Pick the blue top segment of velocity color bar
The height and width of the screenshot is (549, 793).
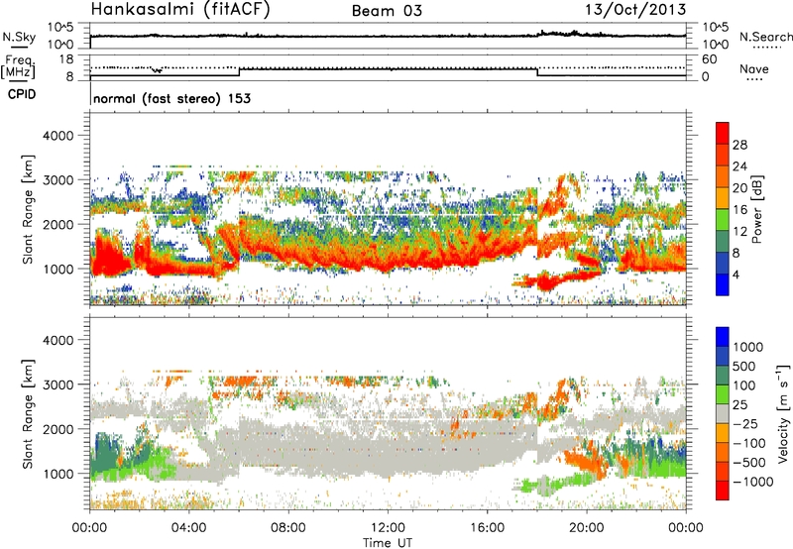(723, 337)
